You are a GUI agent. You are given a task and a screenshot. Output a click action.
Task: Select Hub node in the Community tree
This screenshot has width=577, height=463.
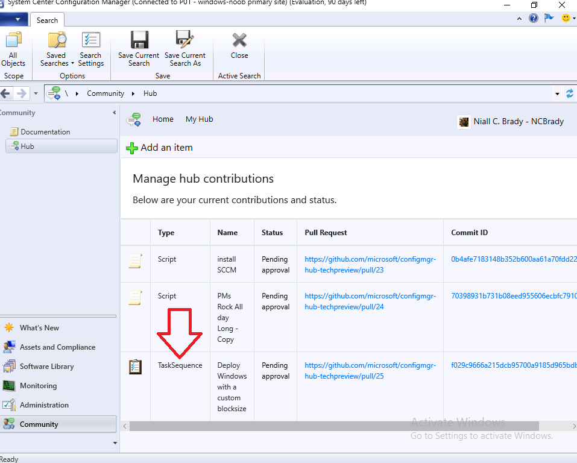(61, 146)
